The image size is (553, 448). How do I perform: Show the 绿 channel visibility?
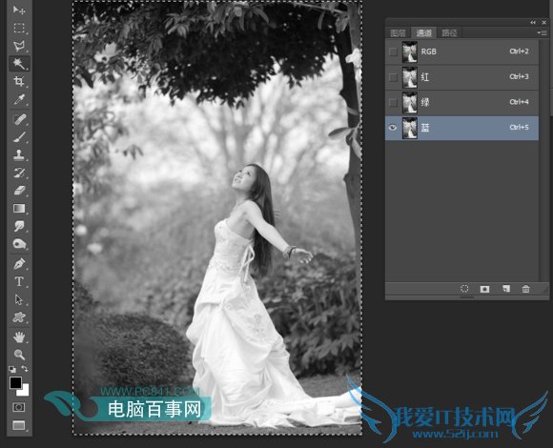coord(393,103)
